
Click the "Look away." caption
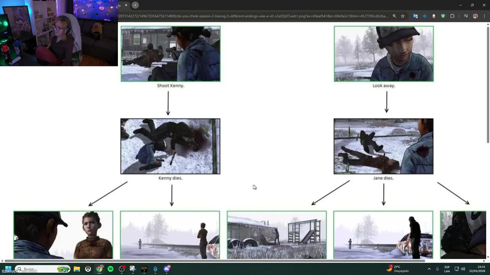click(x=384, y=86)
